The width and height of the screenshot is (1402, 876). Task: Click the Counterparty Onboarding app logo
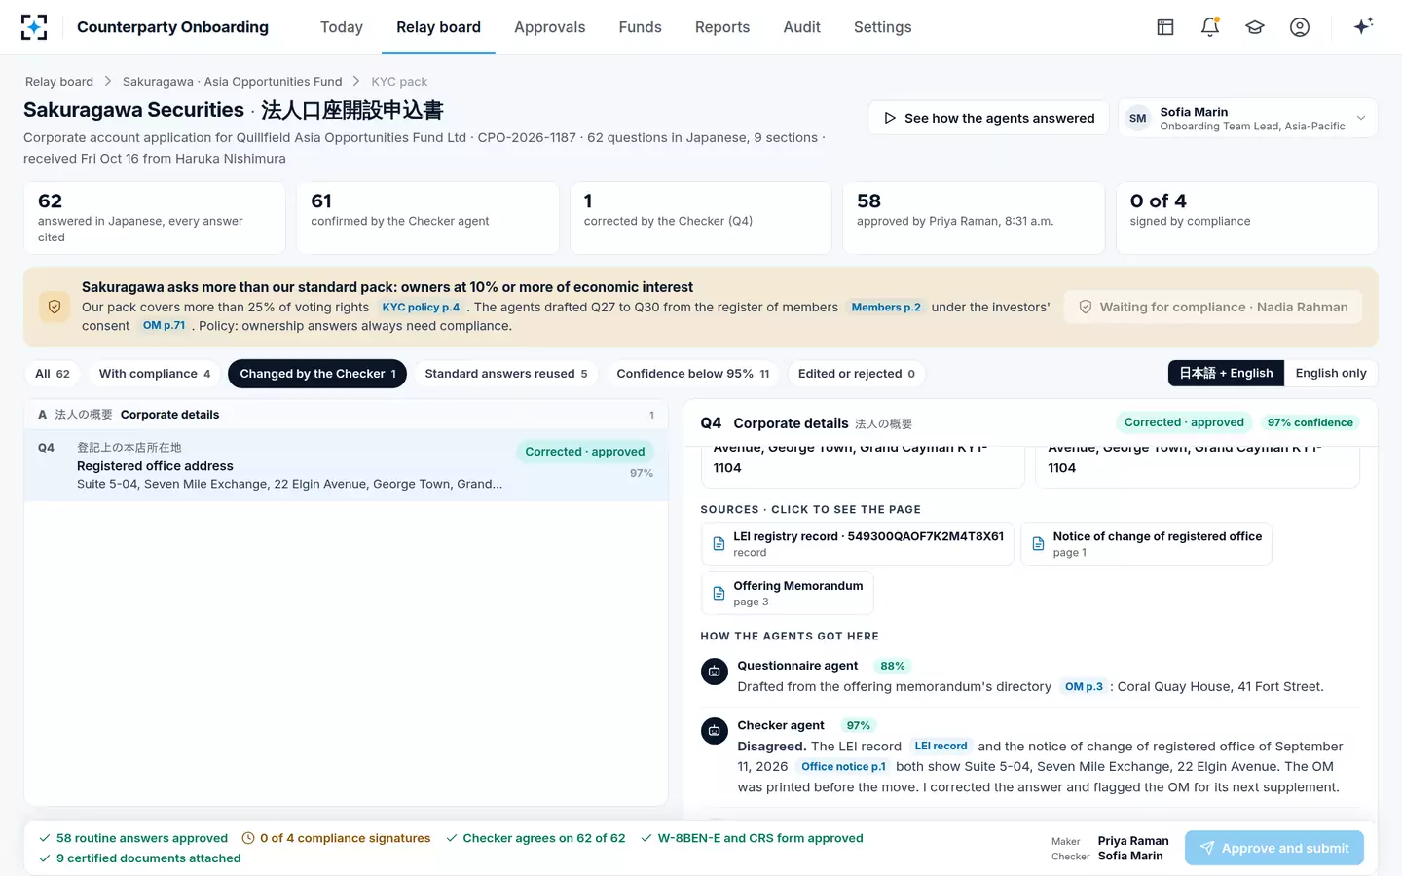point(34,27)
